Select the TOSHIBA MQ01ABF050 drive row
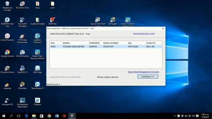Screen dimensions: 212x119 [x=106, y=47]
